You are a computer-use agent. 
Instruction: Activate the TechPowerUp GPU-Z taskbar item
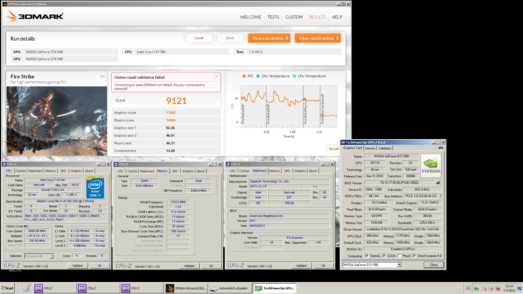coord(275,288)
